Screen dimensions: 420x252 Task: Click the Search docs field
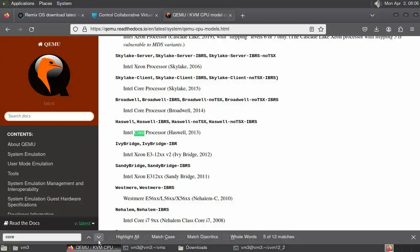(x=49, y=116)
